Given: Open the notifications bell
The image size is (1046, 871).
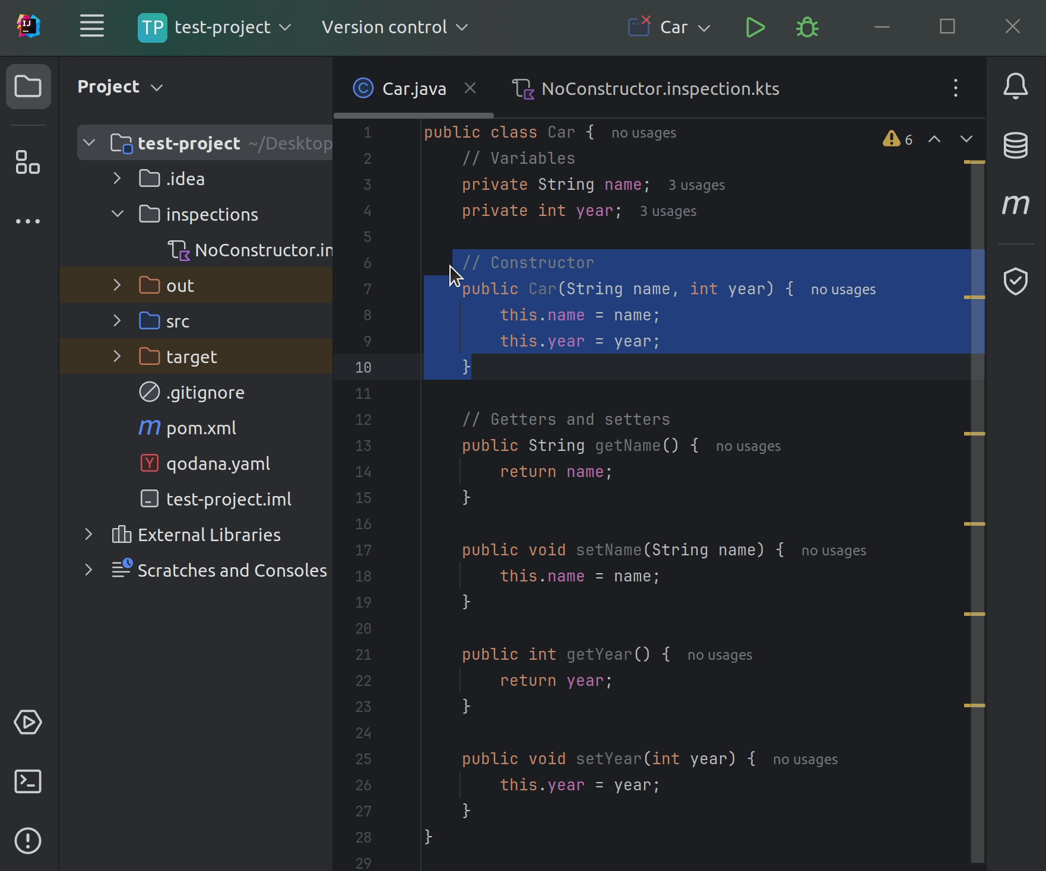Looking at the screenshot, I should point(1016,86).
